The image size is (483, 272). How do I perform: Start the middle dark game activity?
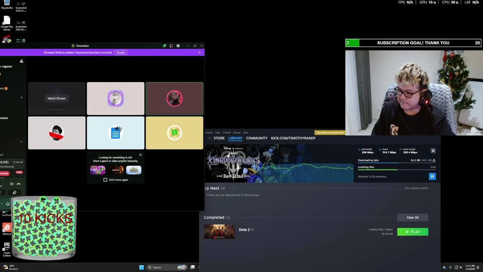[x=116, y=170]
